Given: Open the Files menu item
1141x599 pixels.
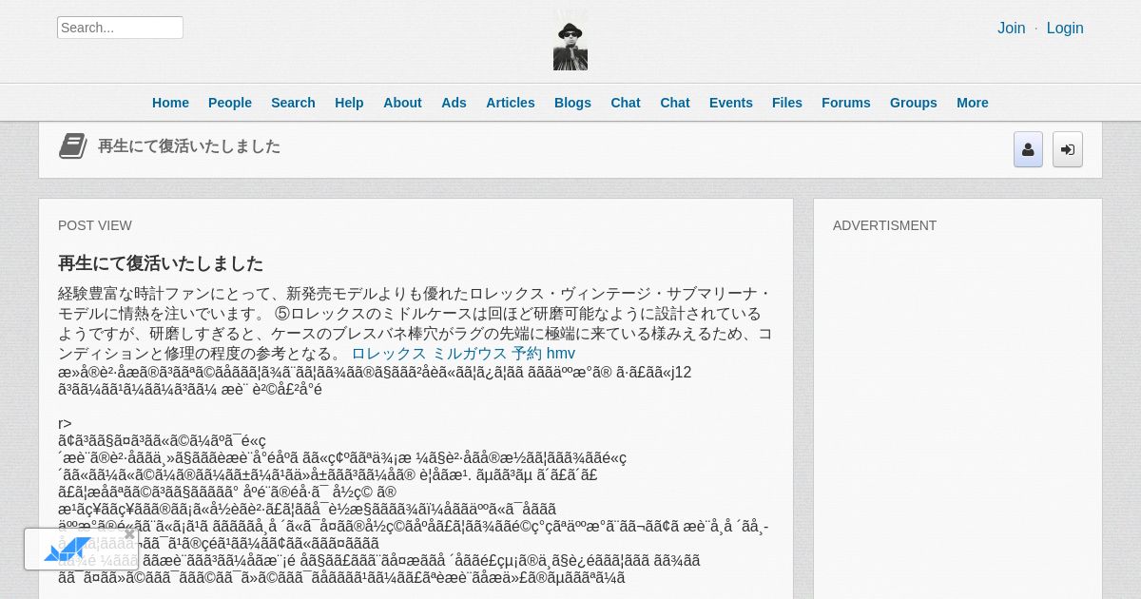Looking at the screenshot, I should coord(787,103).
